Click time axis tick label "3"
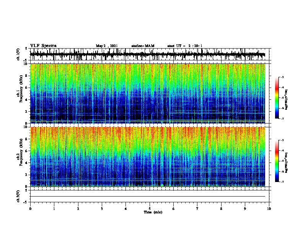 [102, 209]
